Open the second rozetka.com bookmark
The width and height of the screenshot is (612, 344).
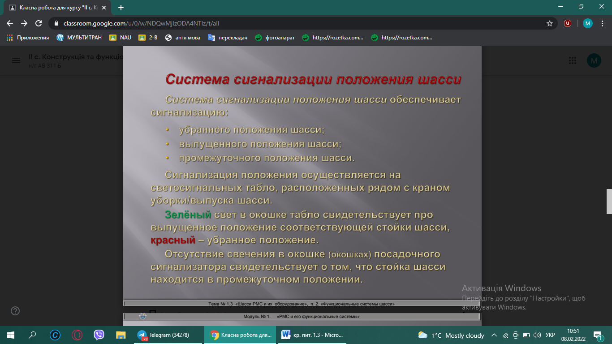click(x=402, y=38)
